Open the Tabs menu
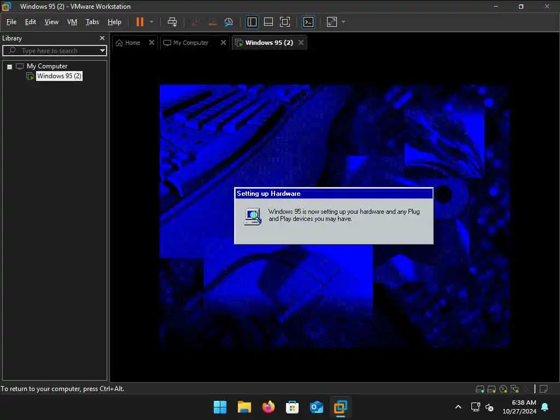The width and height of the screenshot is (560, 420). [x=92, y=22]
